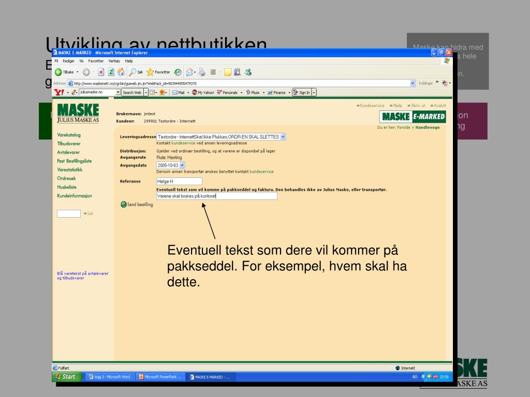Click the Send bestilling icon
530x397 pixels.
pos(123,204)
